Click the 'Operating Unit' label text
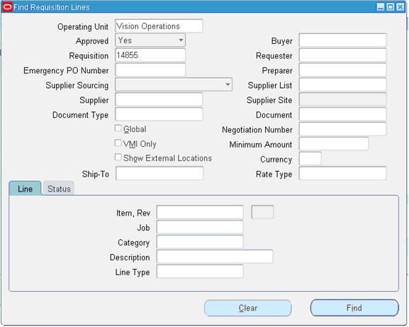This screenshot has width=409, height=327. pos(83,27)
